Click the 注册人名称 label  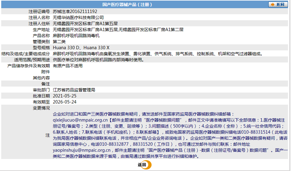39,18
